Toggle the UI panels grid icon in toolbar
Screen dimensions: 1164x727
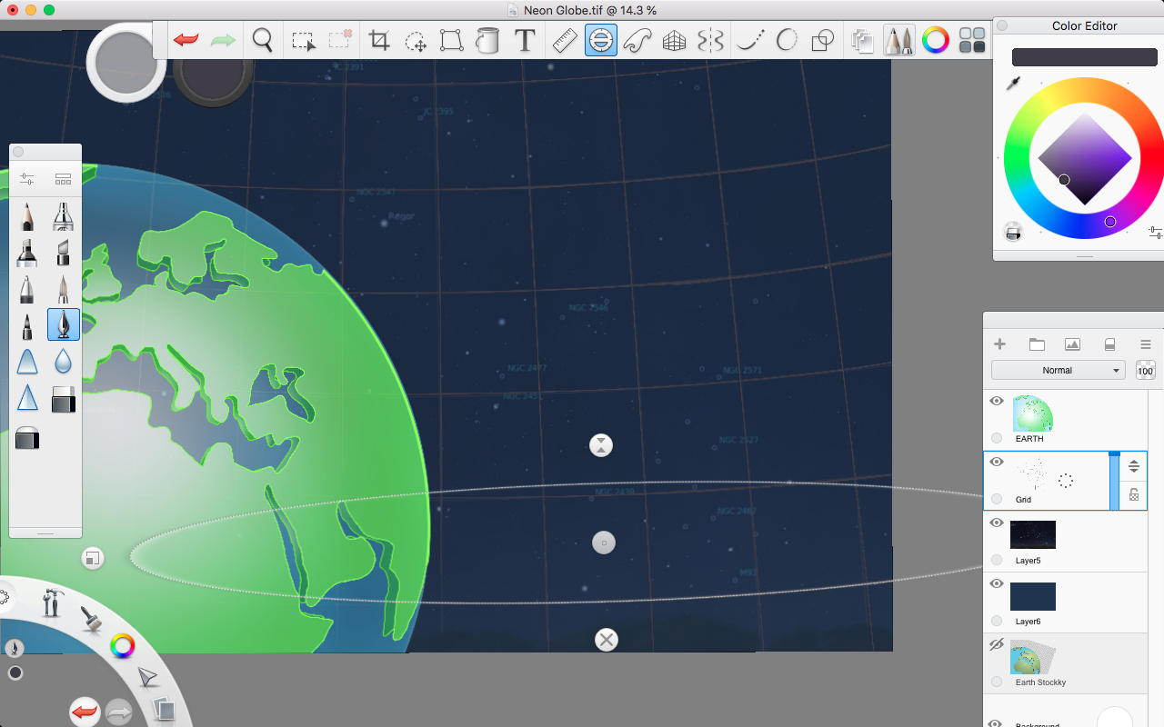972,41
